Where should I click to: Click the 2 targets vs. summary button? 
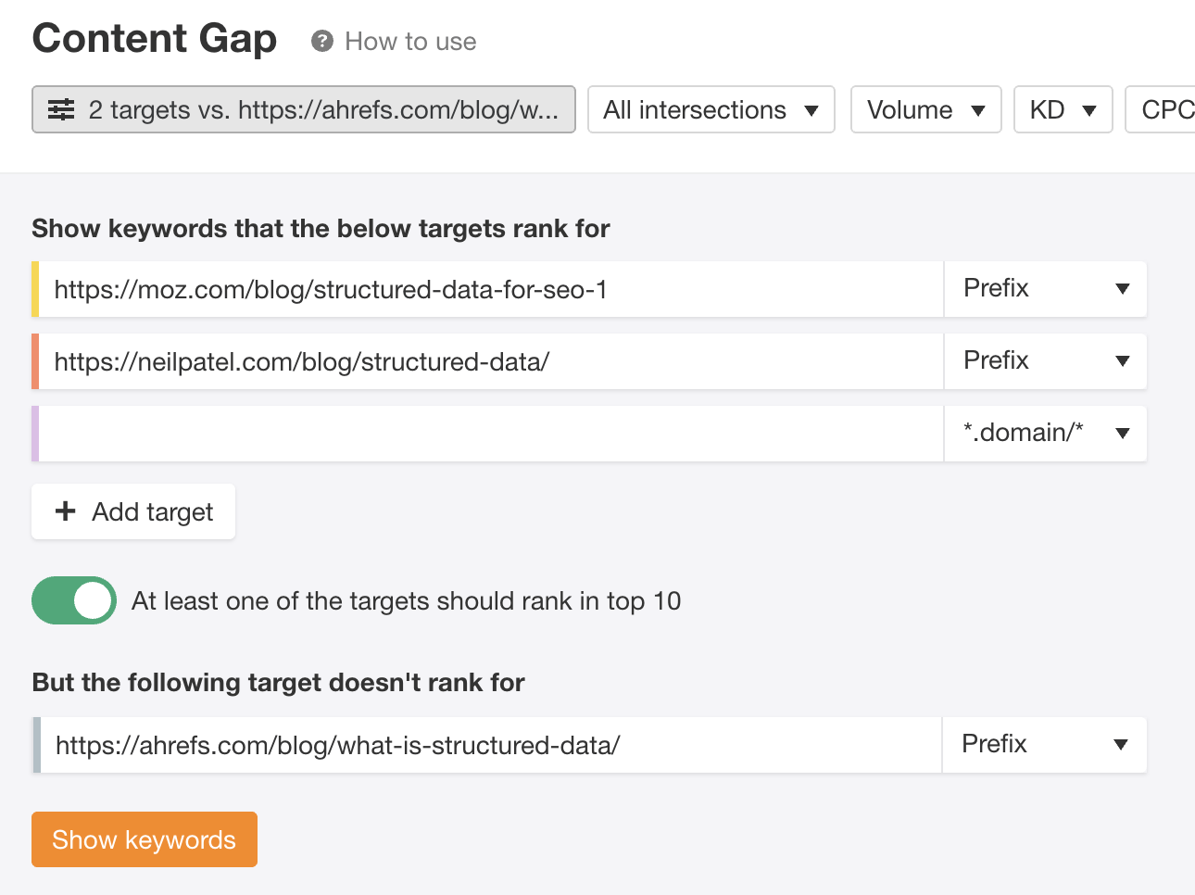[304, 110]
